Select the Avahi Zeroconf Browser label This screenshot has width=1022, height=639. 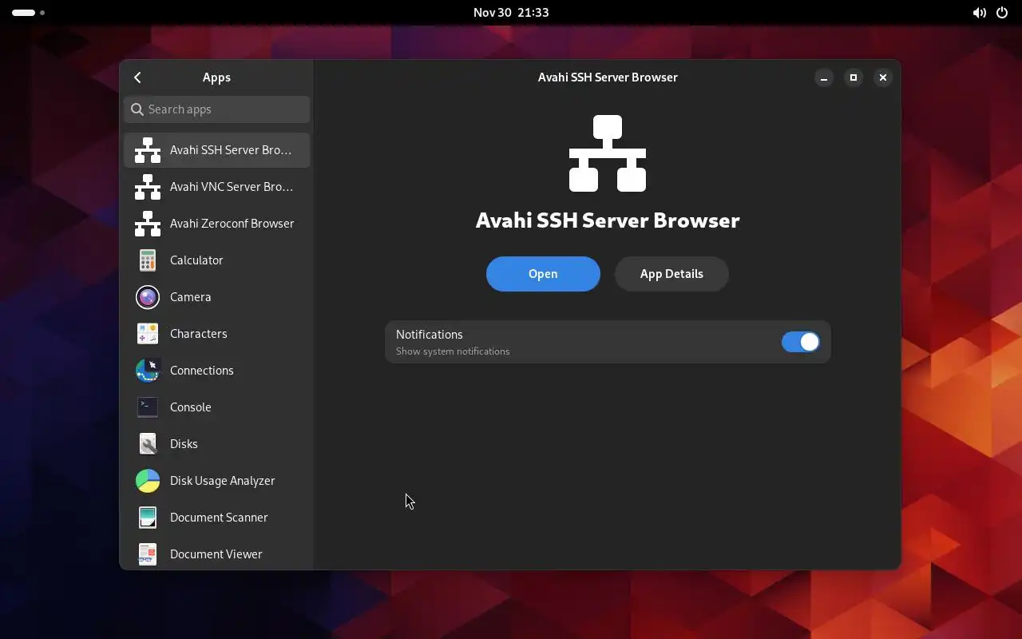pyautogui.click(x=232, y=224)
